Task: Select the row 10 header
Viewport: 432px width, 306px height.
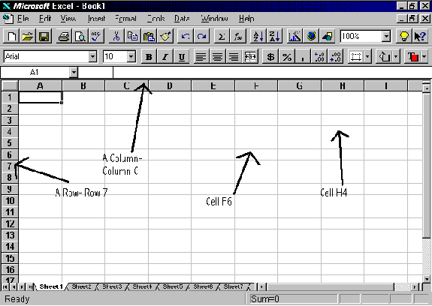Action: (10, 201)
